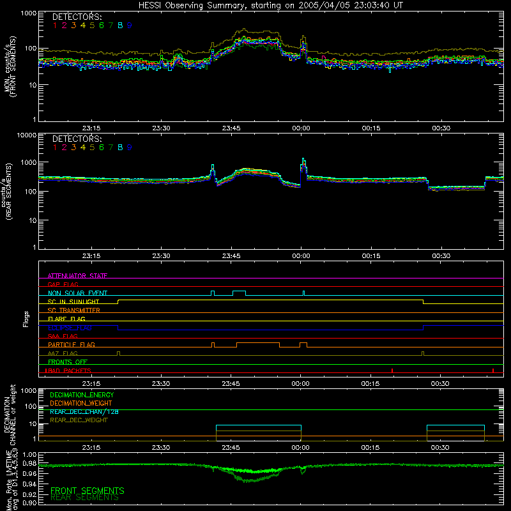Click the REAR_DEC_CHAN/128 legend label
This screenshot has height=511, width=511.
point(84,411)
